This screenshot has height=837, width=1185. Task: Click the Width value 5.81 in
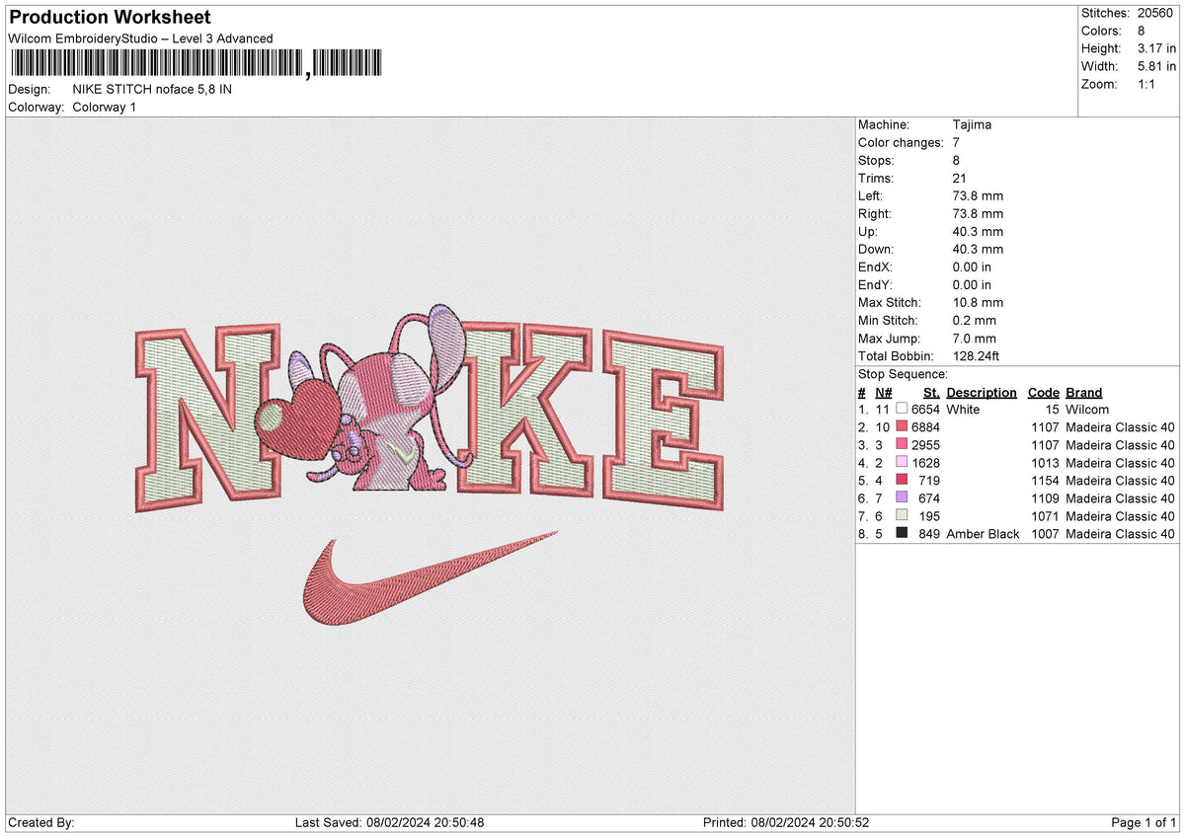pos(1157,66)
